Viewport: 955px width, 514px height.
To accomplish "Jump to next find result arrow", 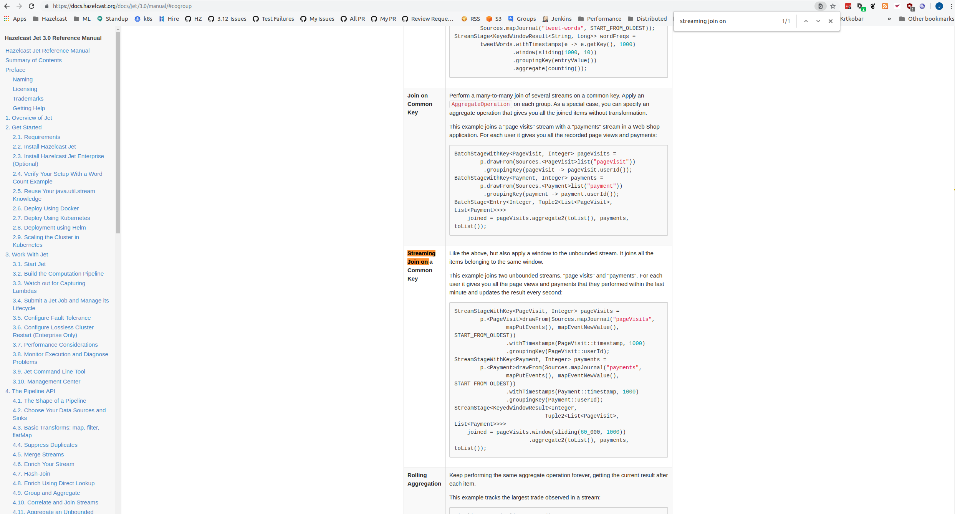I will [x=818, y=21].
